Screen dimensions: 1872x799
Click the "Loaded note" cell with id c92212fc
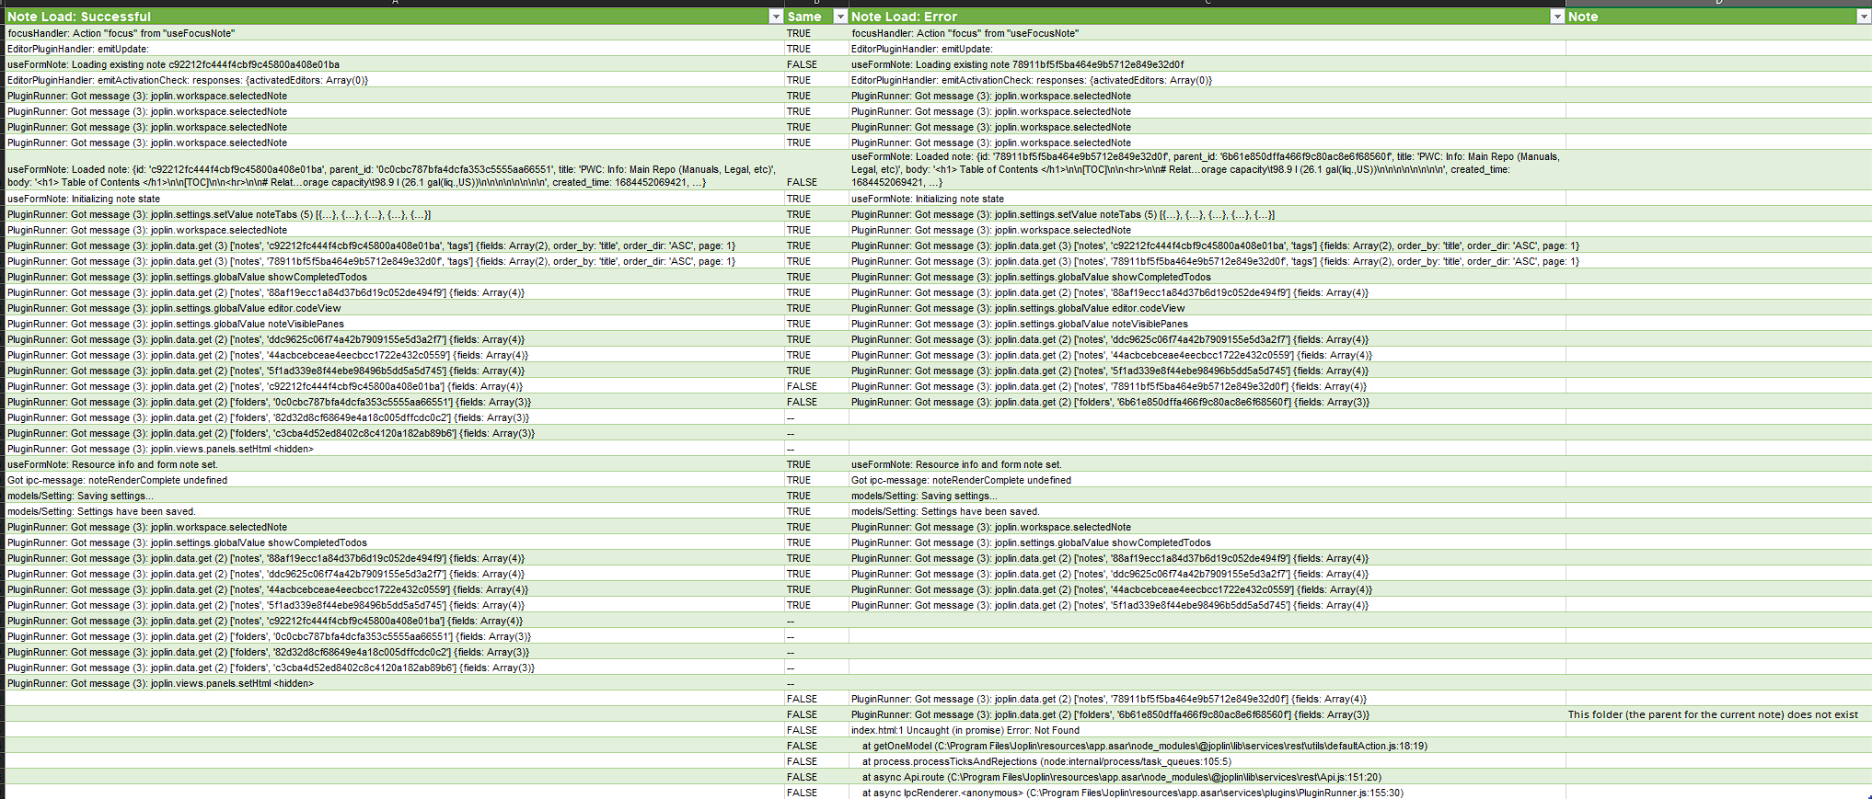point(394,170)
